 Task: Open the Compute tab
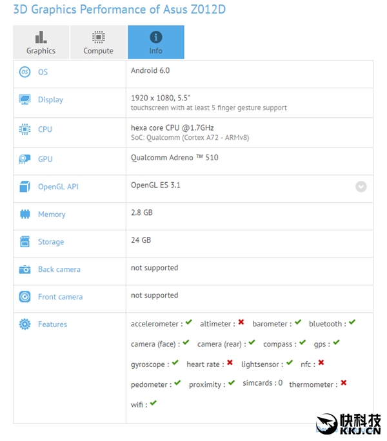click(98, 42)
